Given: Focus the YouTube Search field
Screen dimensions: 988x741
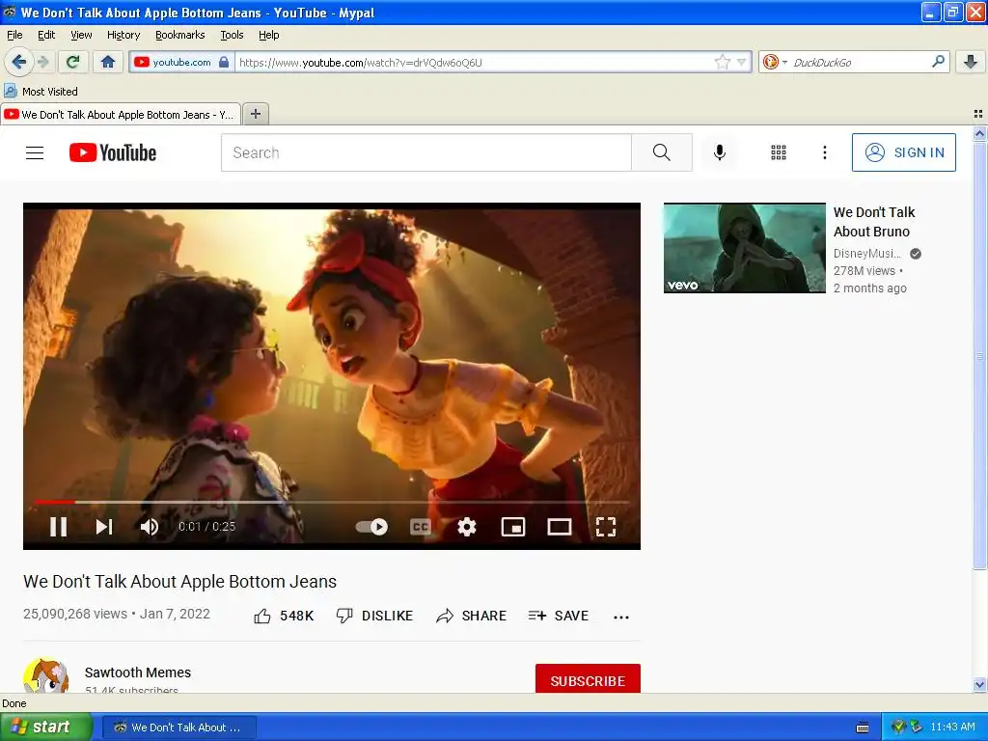Looking at the screenshot, I should tap(425, 152).
